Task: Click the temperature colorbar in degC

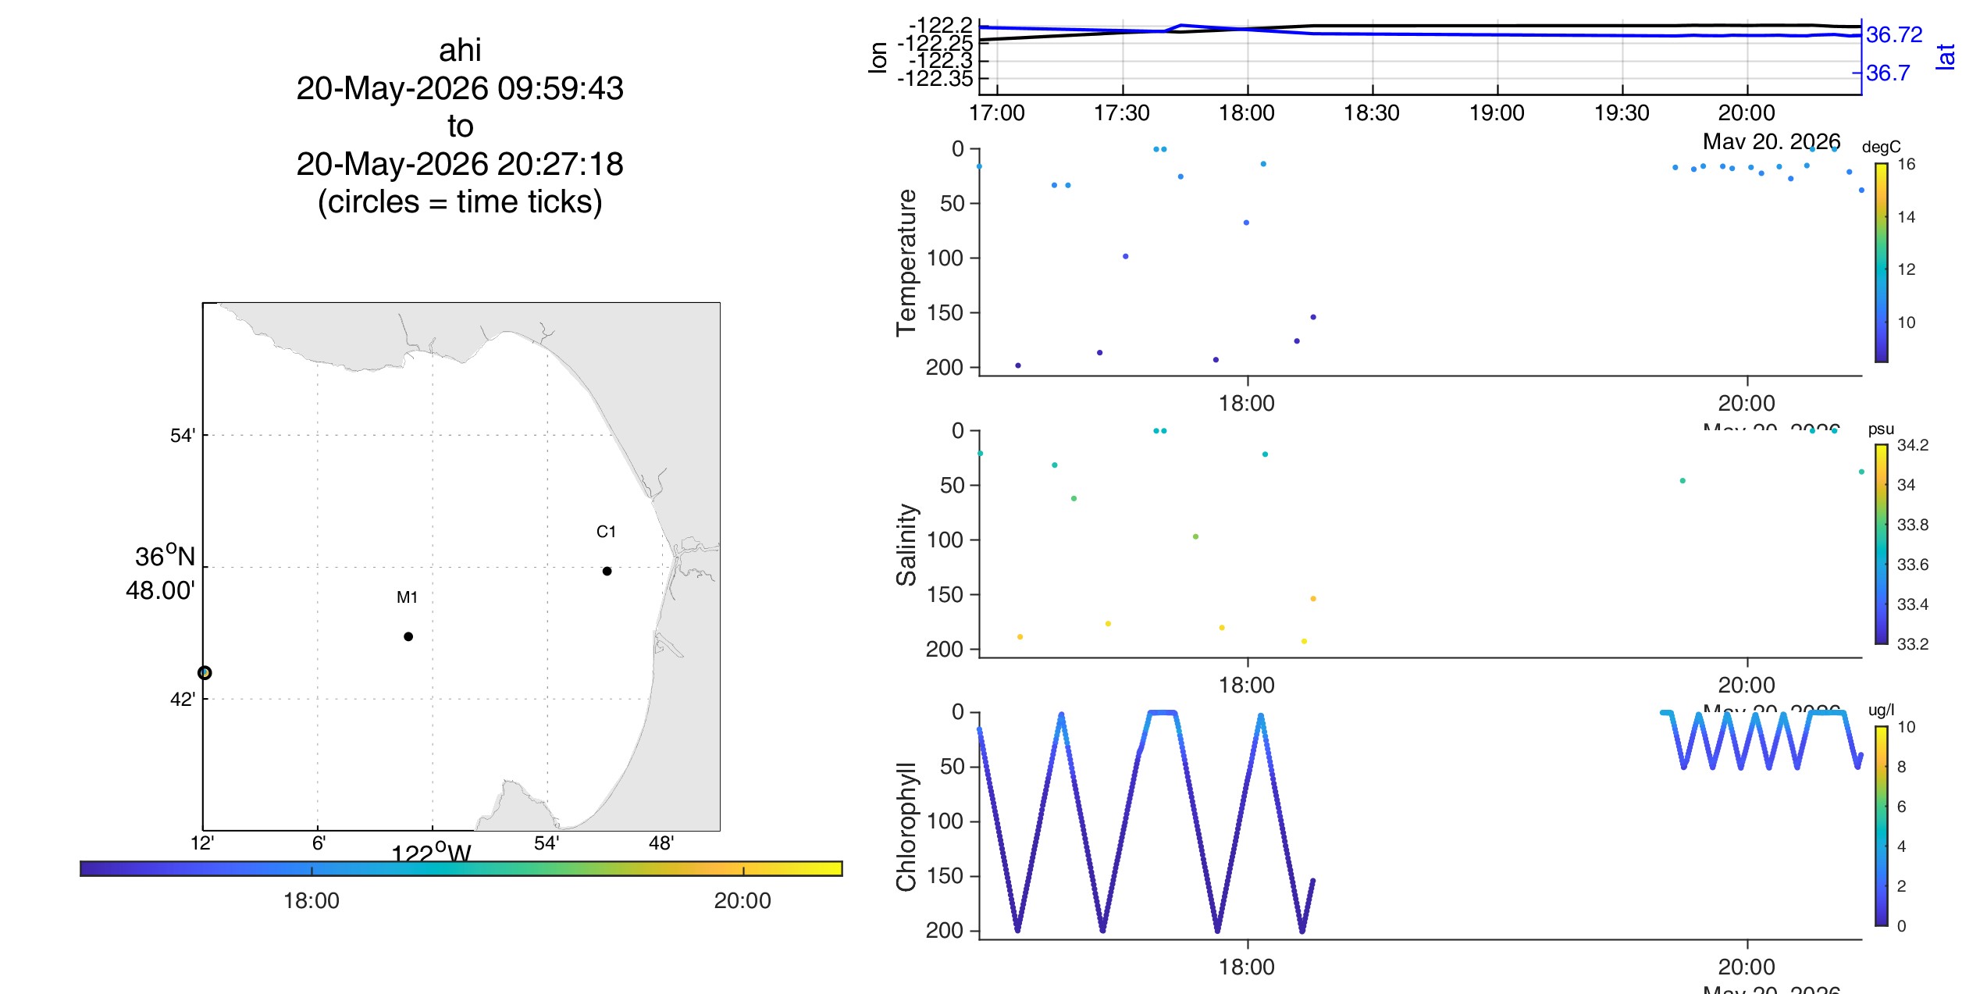Action: tap(1882, 262)
